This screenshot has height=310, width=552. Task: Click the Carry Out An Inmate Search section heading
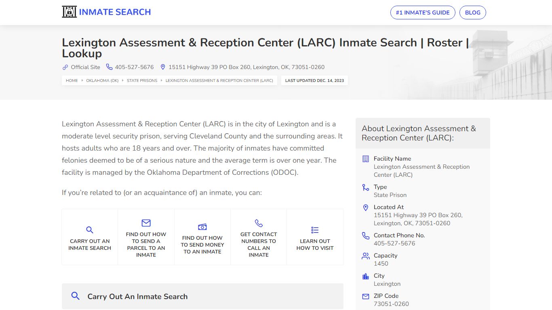(138, 297)
